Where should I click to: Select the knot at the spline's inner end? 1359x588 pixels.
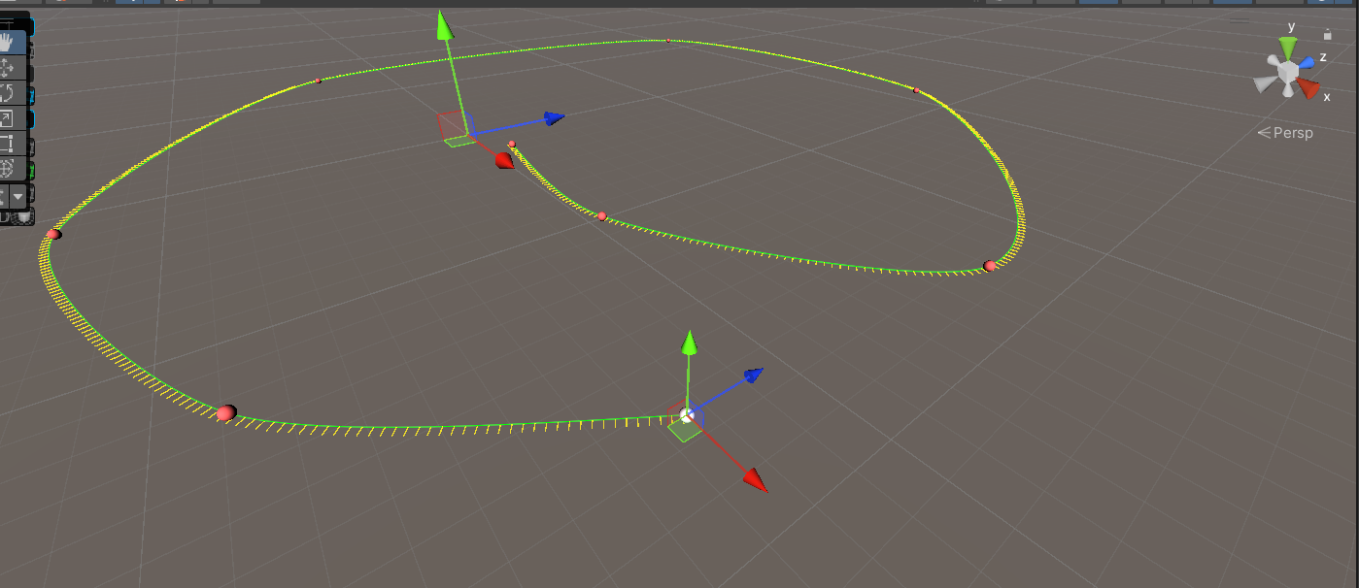coord(512,145)
